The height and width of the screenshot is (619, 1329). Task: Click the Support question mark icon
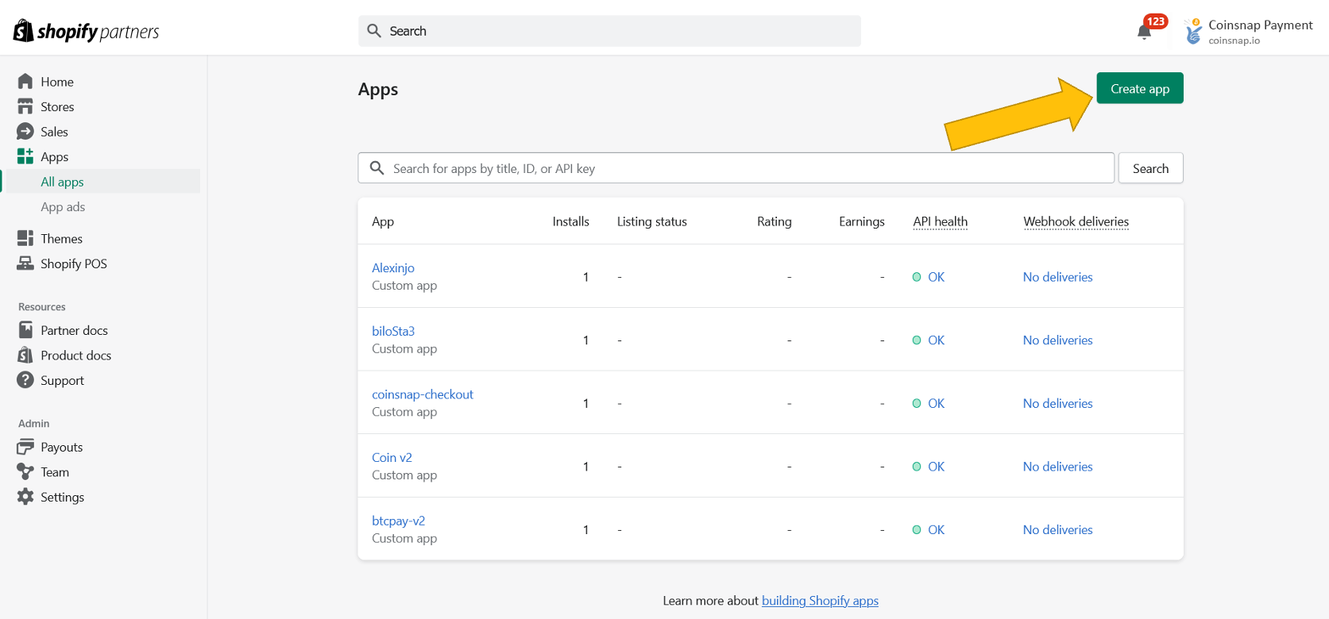(x=25, y=380)
